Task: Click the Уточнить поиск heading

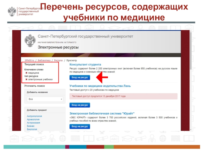Action: pyautogui.click(x=34, y=86)
